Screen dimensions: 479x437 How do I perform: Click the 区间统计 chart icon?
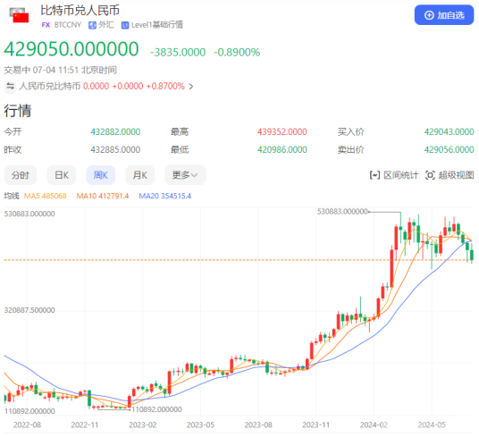(x=374, y=175)
